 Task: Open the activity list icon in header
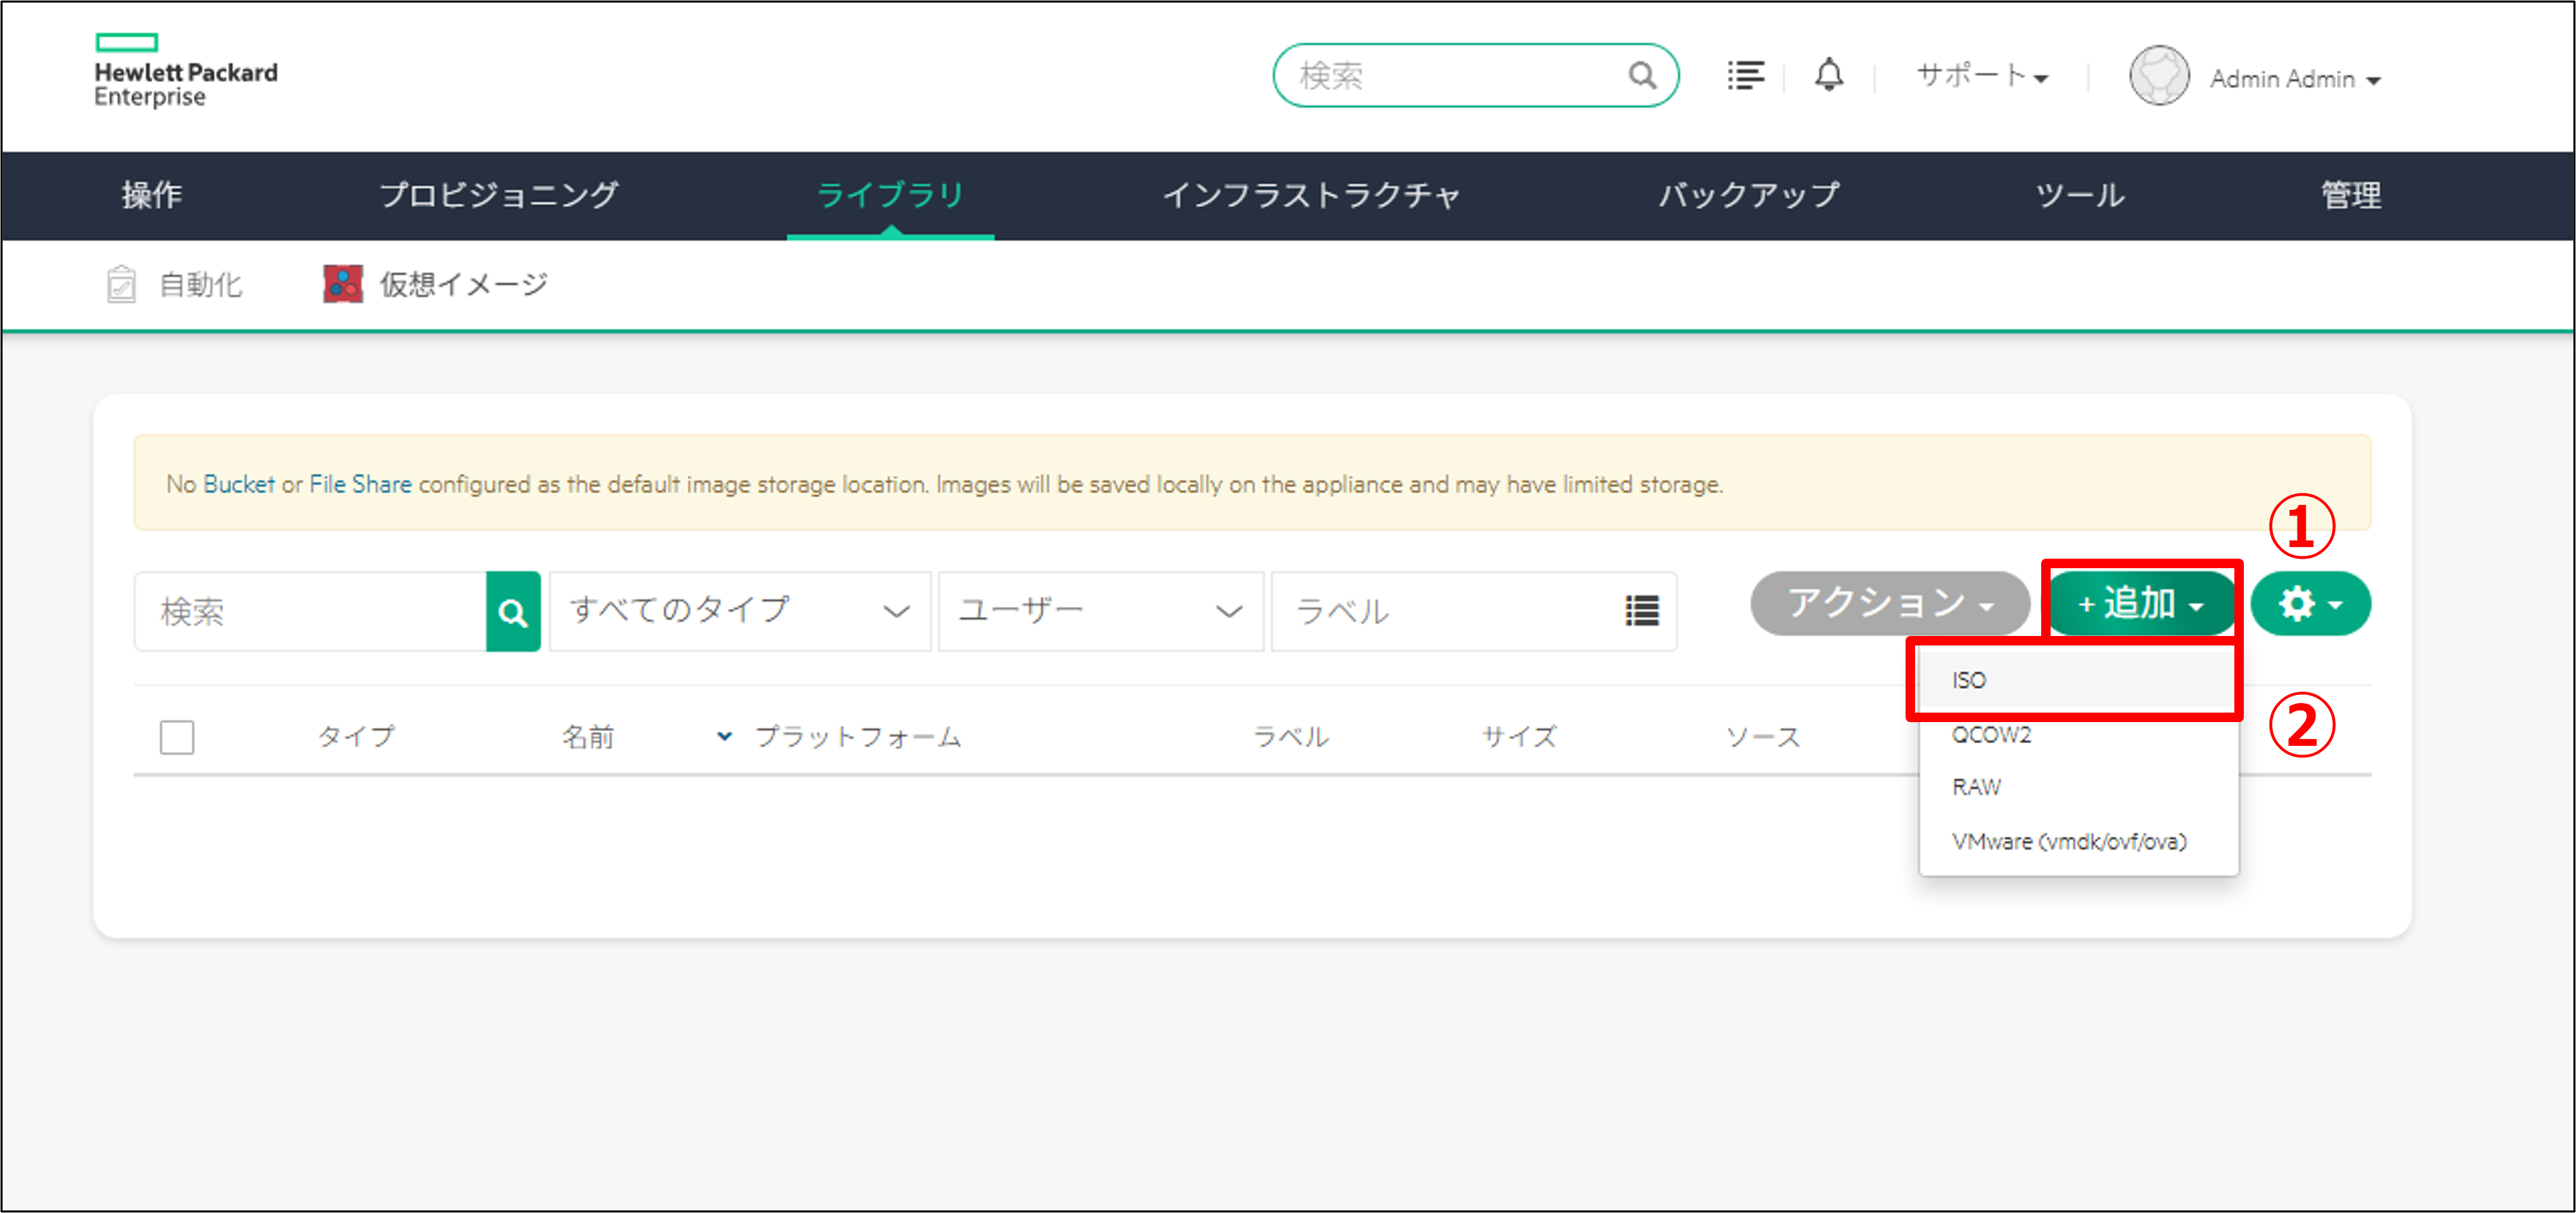[x=1745, y=75]
